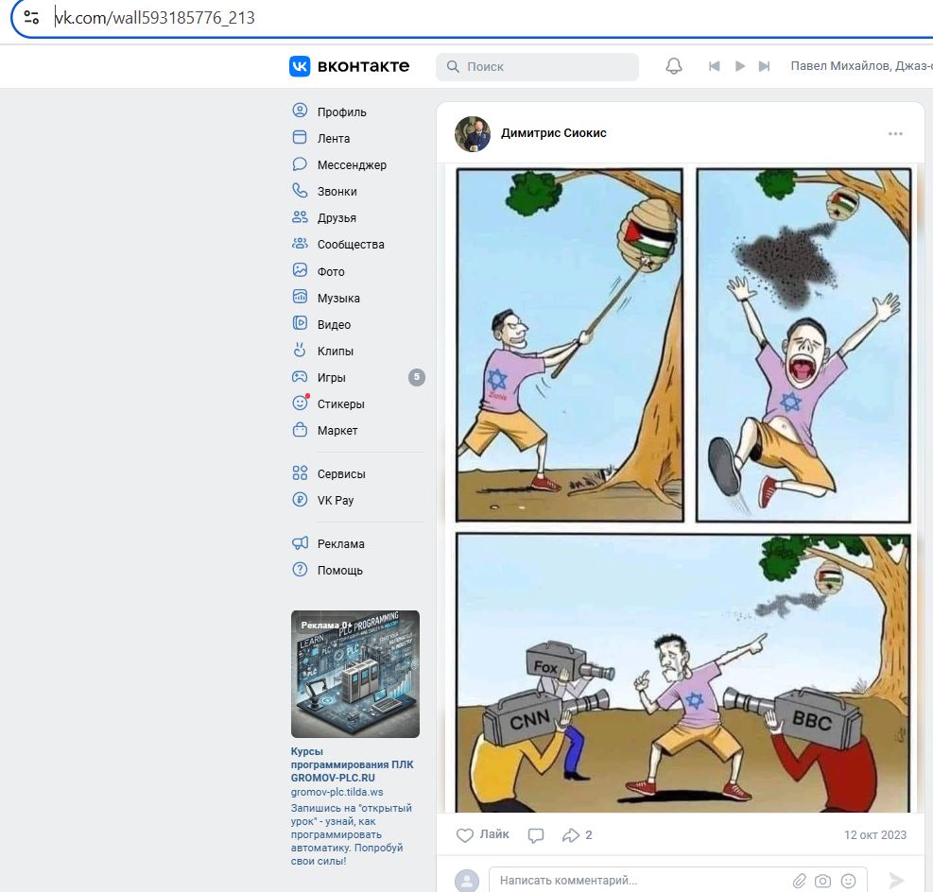
Task: Open the PLC programming ad image
Action: pos(355,674)
